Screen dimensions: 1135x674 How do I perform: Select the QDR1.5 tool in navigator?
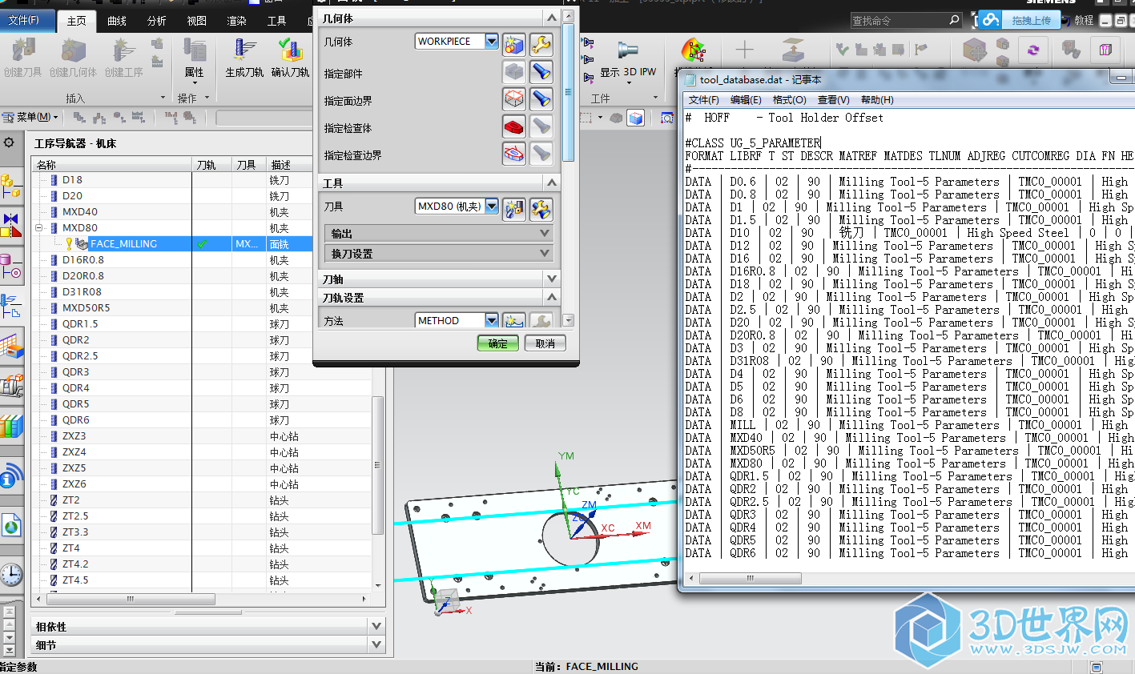(80, 324)
